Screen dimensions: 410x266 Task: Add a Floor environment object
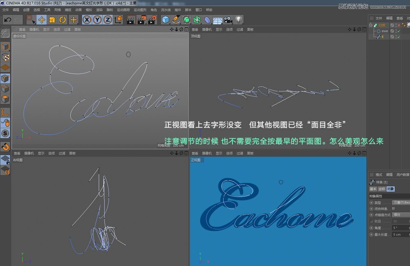tap(218, 20)
